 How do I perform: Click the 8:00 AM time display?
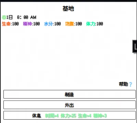[27, 17]
